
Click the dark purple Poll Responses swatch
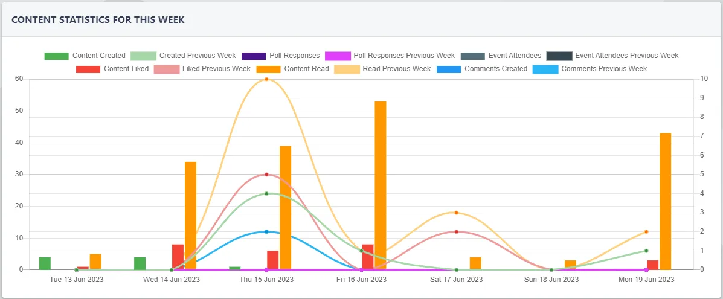pos(254,56)
